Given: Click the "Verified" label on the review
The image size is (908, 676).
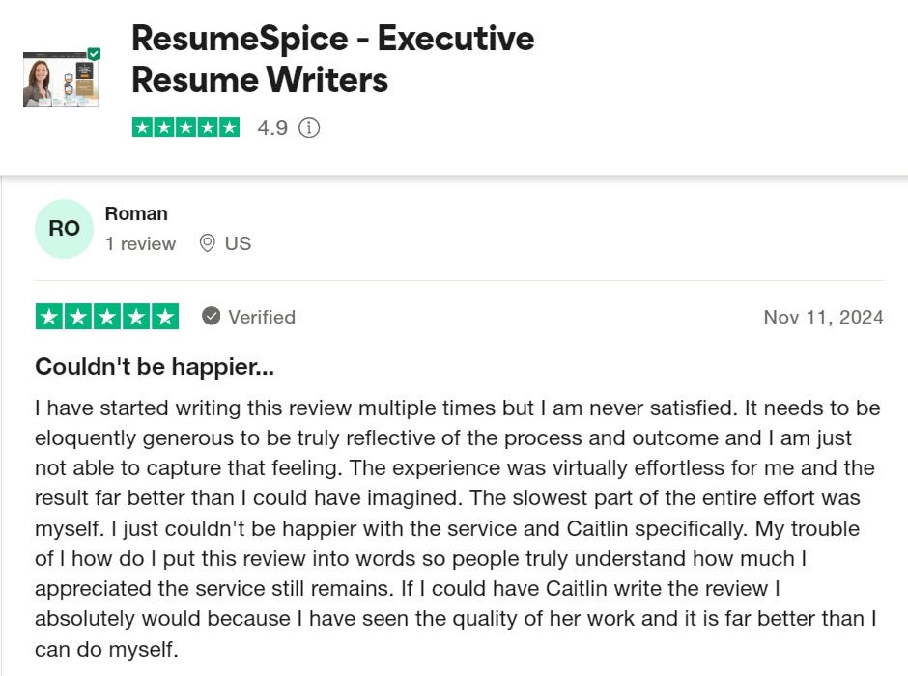Looking at the screenshot, I should click(262, 317).
